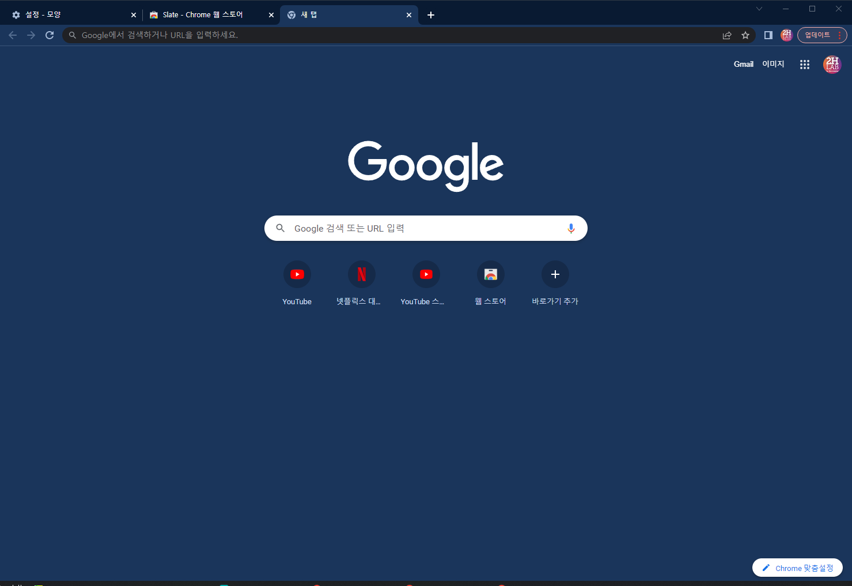Close the Slate web store tab
The image size is (852, 586).
point(271,15)
